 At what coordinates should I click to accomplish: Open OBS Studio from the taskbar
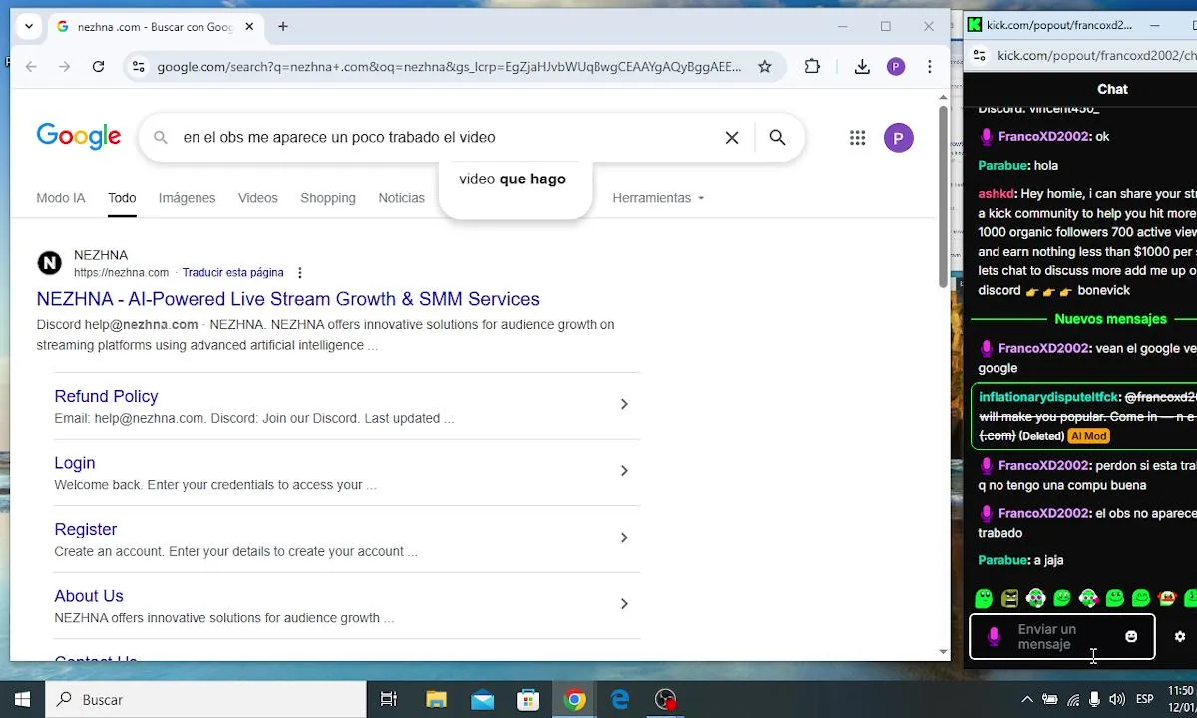click(x=666, y=700)
